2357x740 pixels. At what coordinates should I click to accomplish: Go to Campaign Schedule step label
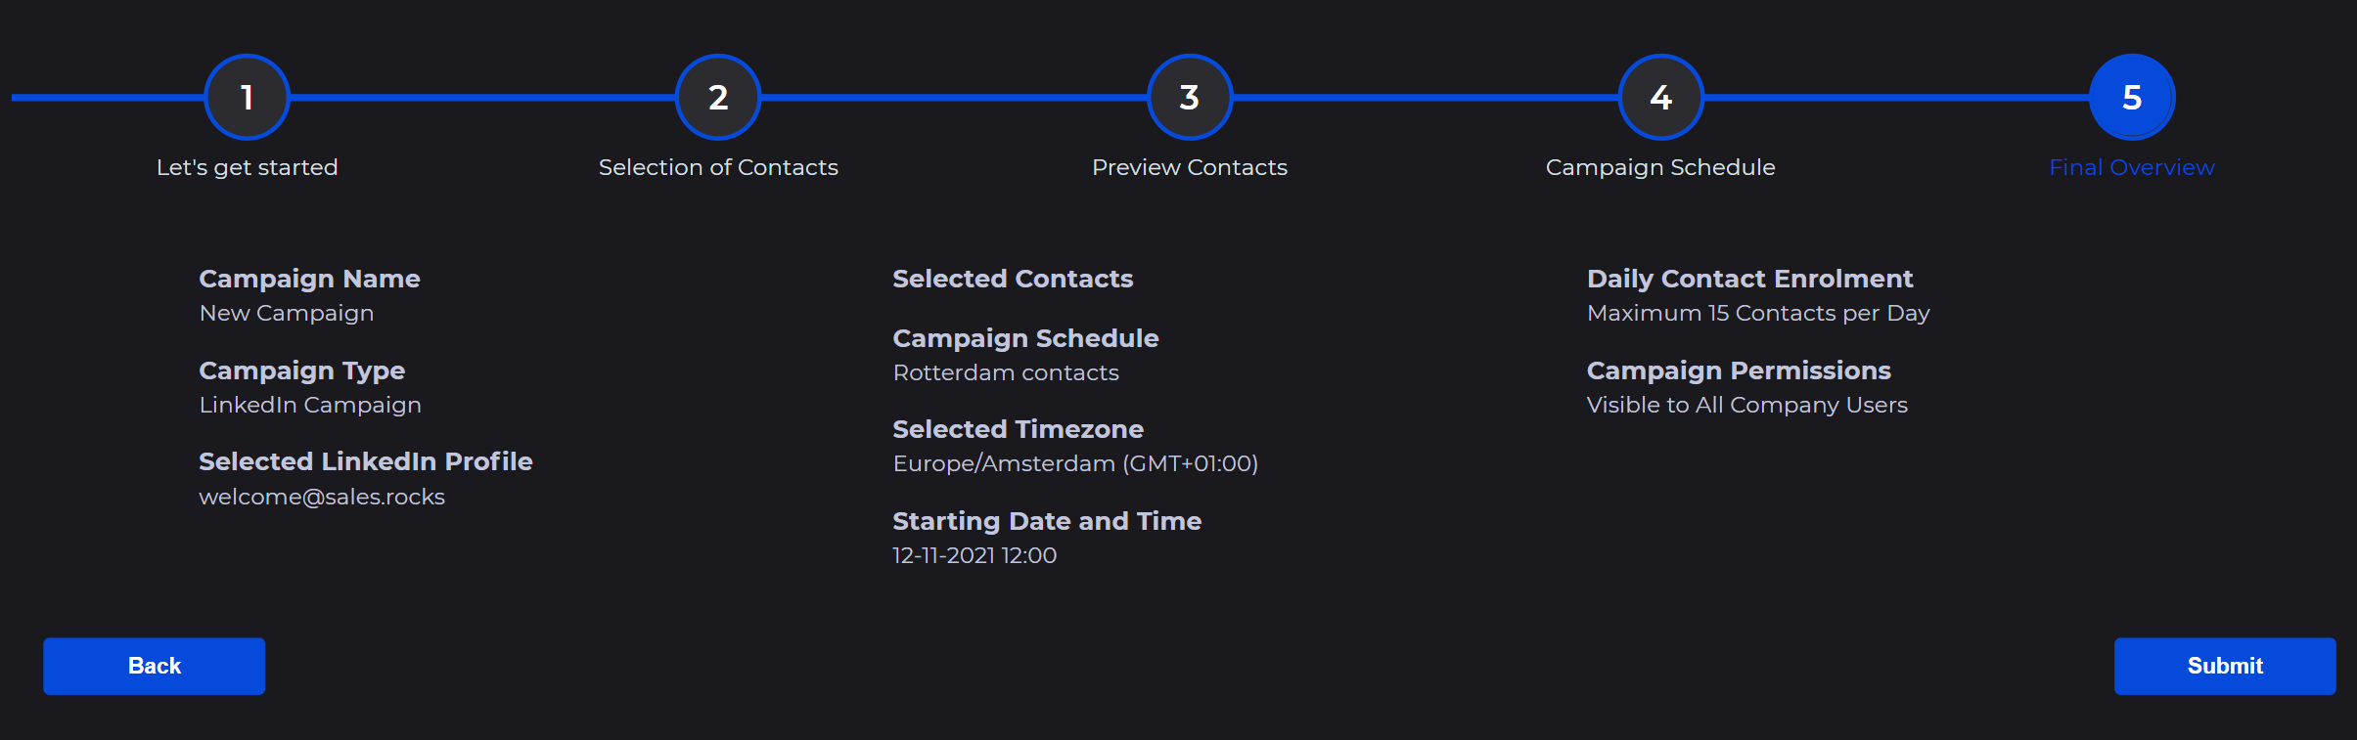coord(1660,167)
